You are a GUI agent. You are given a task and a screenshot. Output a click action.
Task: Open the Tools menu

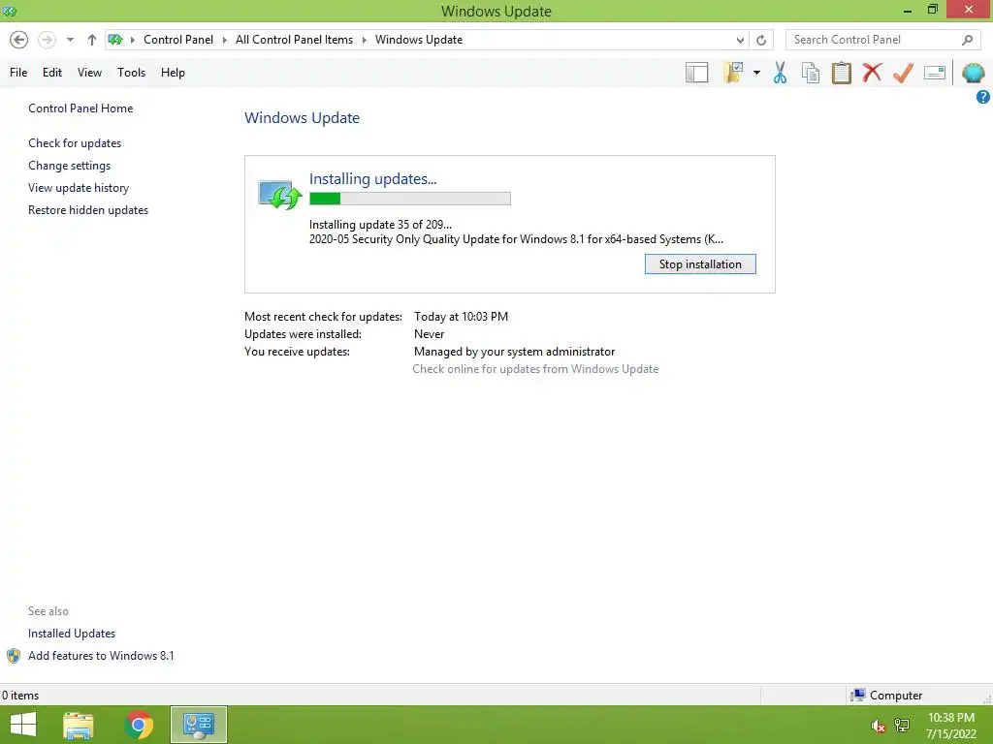coord(132,73)
